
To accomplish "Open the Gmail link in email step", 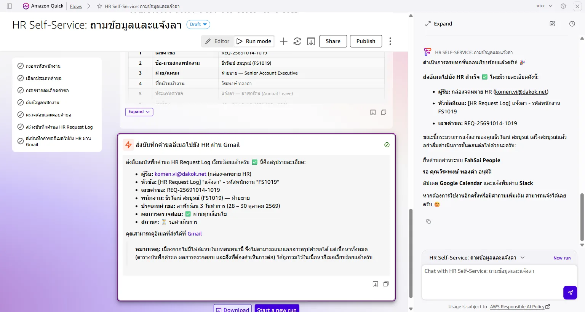I will point(195,234).
